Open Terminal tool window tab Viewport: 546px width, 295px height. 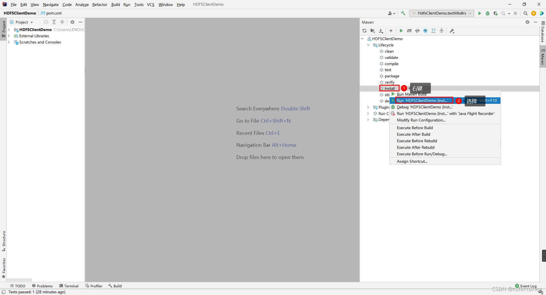coord(69,286)
